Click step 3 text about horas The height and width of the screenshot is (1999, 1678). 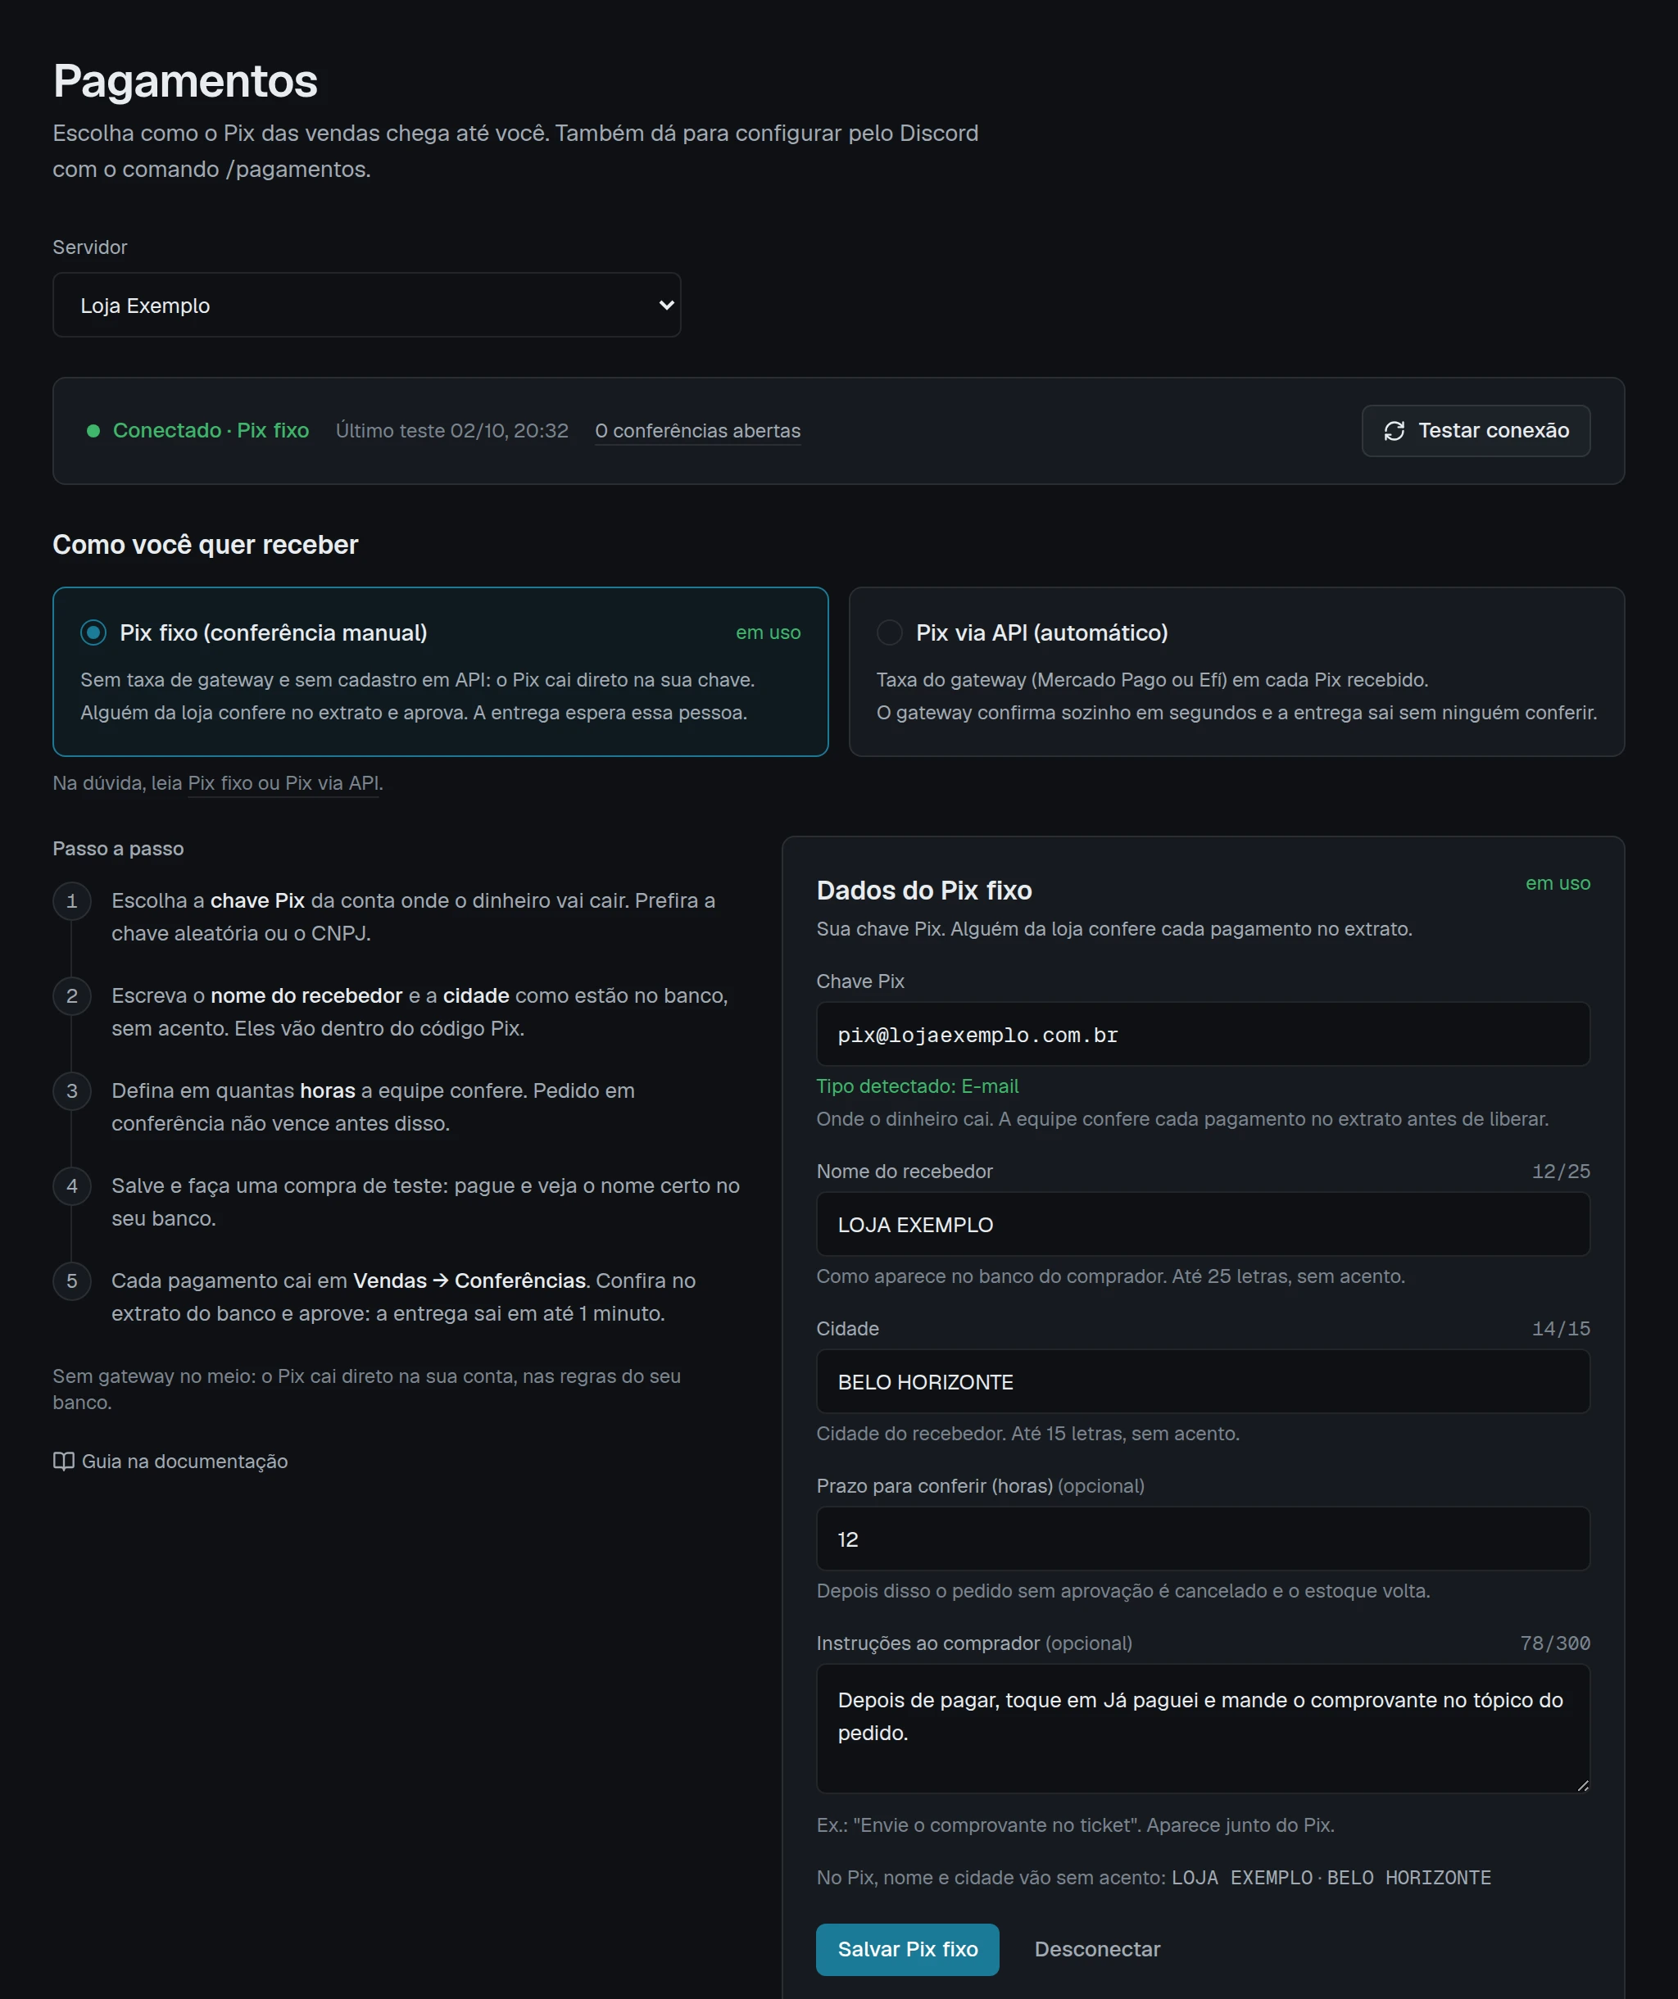click(x=373, y=1108)
